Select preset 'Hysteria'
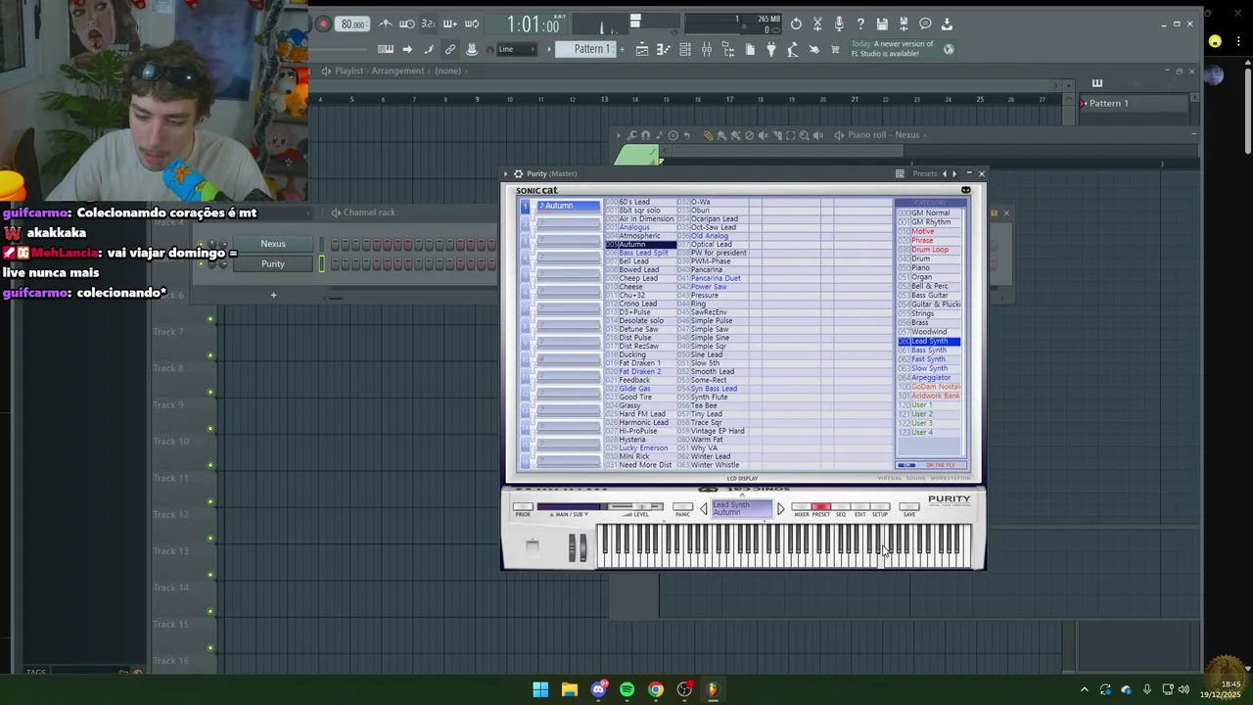 tap(632, 440)
